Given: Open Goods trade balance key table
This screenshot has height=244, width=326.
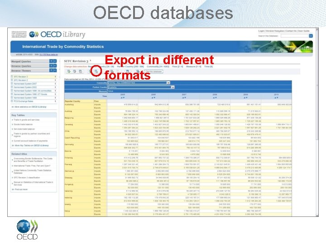Looking at the screenshot, I should (x=23, y=124).
